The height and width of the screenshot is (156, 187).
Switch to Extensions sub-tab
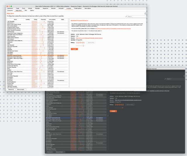(10, 11)
